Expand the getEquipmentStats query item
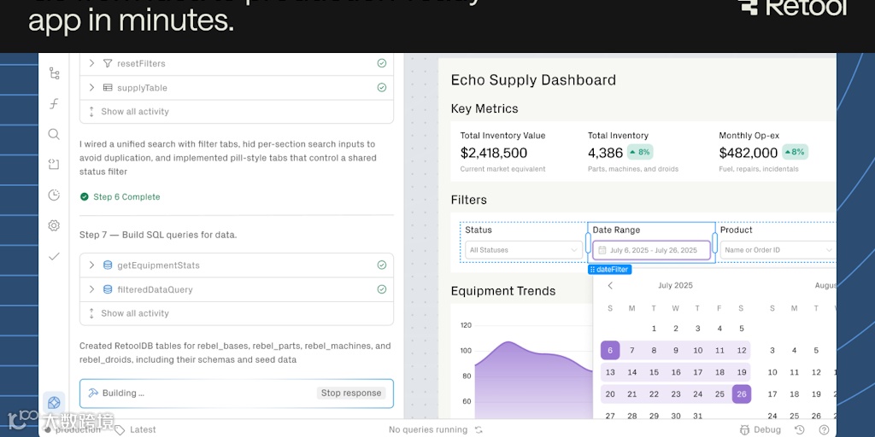This screenshot has height=437, width=875. coord(92,265)
